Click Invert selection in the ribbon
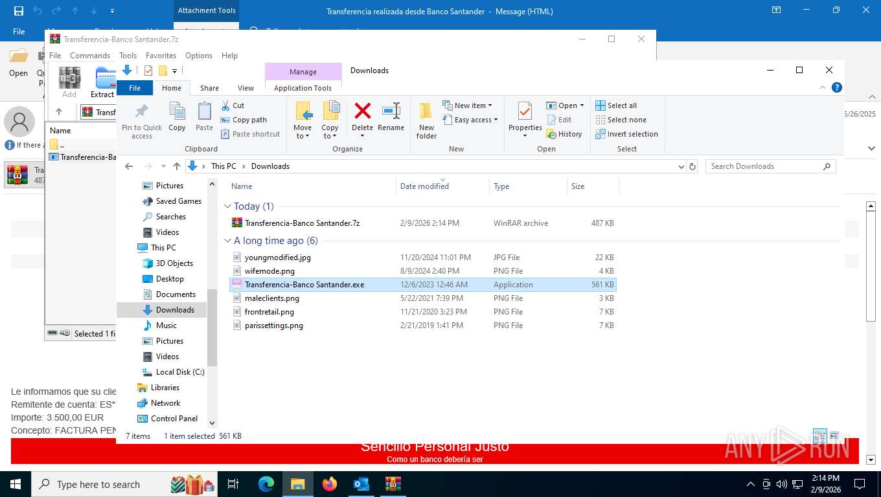 coord(626,134)
